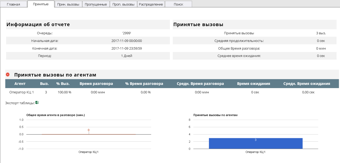The image size is (340, 163).
Task: Click the '% Выз.' column header
Action: [x=63, y=84]
